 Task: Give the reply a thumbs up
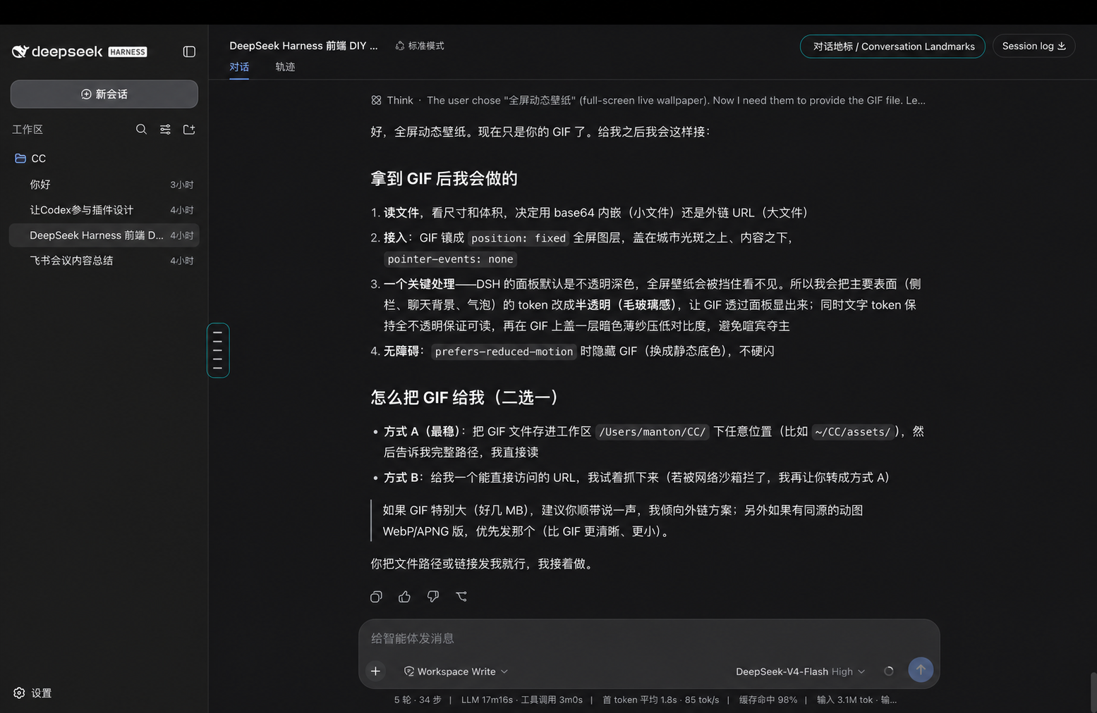point(404,597)
